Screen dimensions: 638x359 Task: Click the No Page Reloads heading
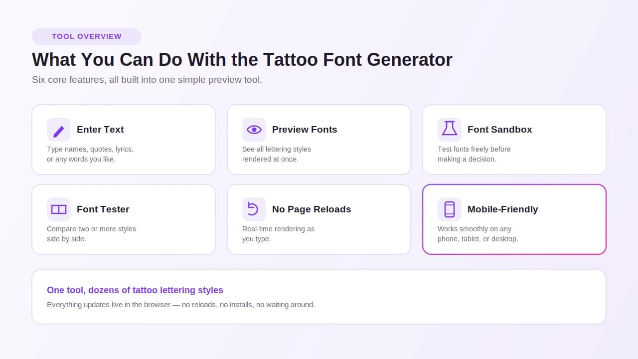tap(312, 209)
